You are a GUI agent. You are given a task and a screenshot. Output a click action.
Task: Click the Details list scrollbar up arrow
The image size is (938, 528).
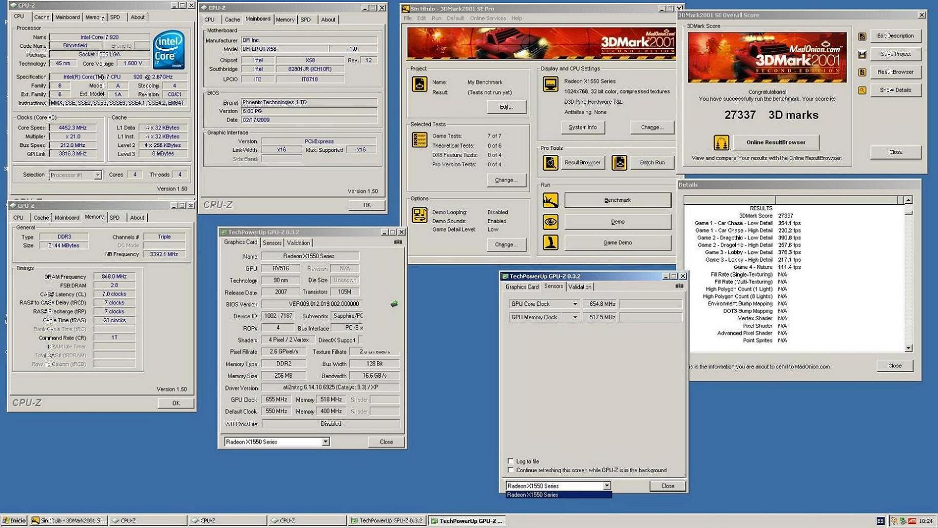tap(908, 200)
